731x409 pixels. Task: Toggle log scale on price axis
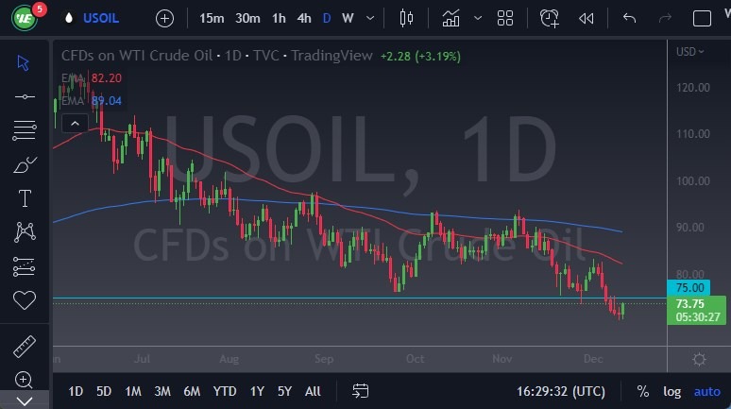coord(671,391)
